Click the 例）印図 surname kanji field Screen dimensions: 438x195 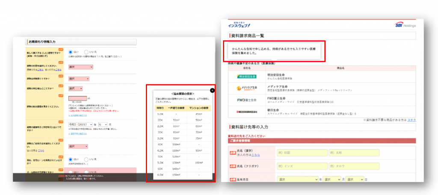[x=302, y=153]
